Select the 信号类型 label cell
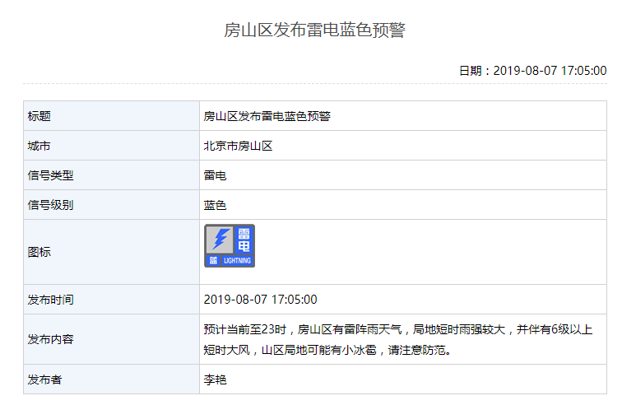The width and height of the screenshot is (636, 419). coord(111,175)
